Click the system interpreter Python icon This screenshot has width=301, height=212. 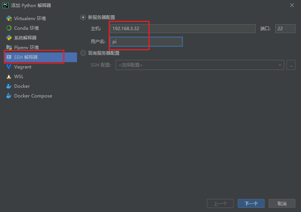9,38
